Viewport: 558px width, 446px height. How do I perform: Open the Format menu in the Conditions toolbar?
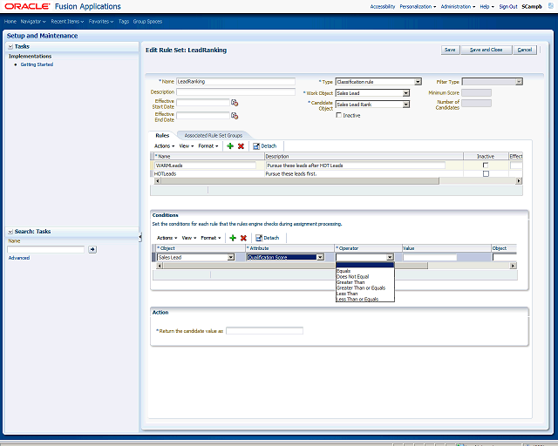(211, 238)
